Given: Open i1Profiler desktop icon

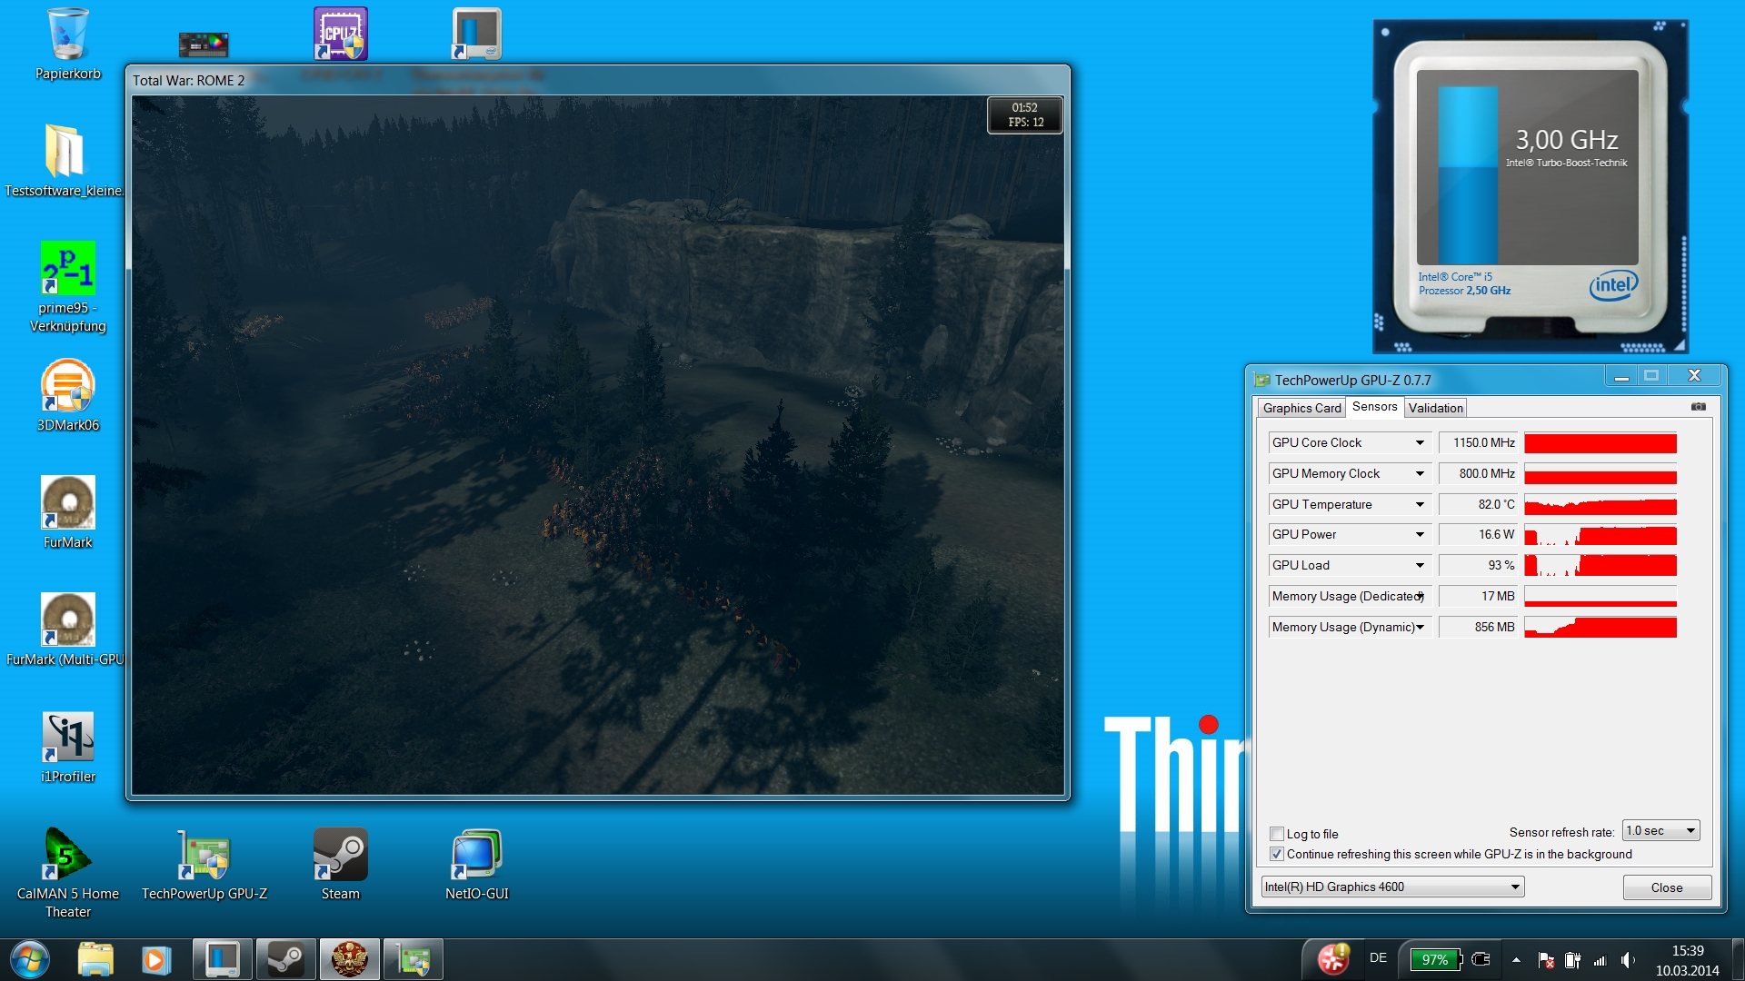Looking at the screenshot, I should 68,738.
